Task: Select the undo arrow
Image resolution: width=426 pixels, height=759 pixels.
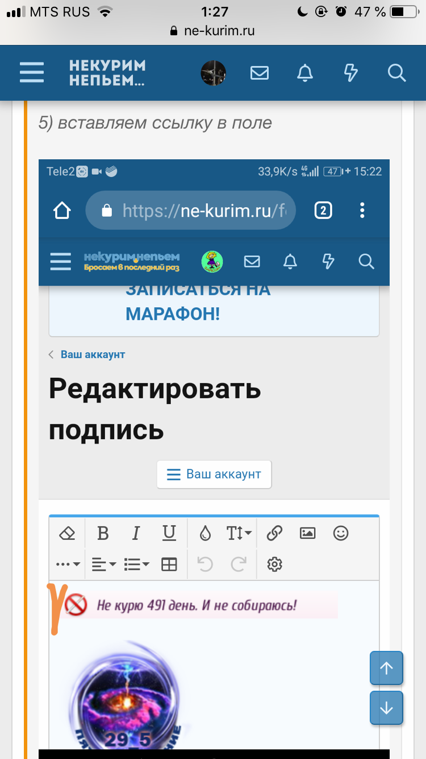Action: pos(205,564)
